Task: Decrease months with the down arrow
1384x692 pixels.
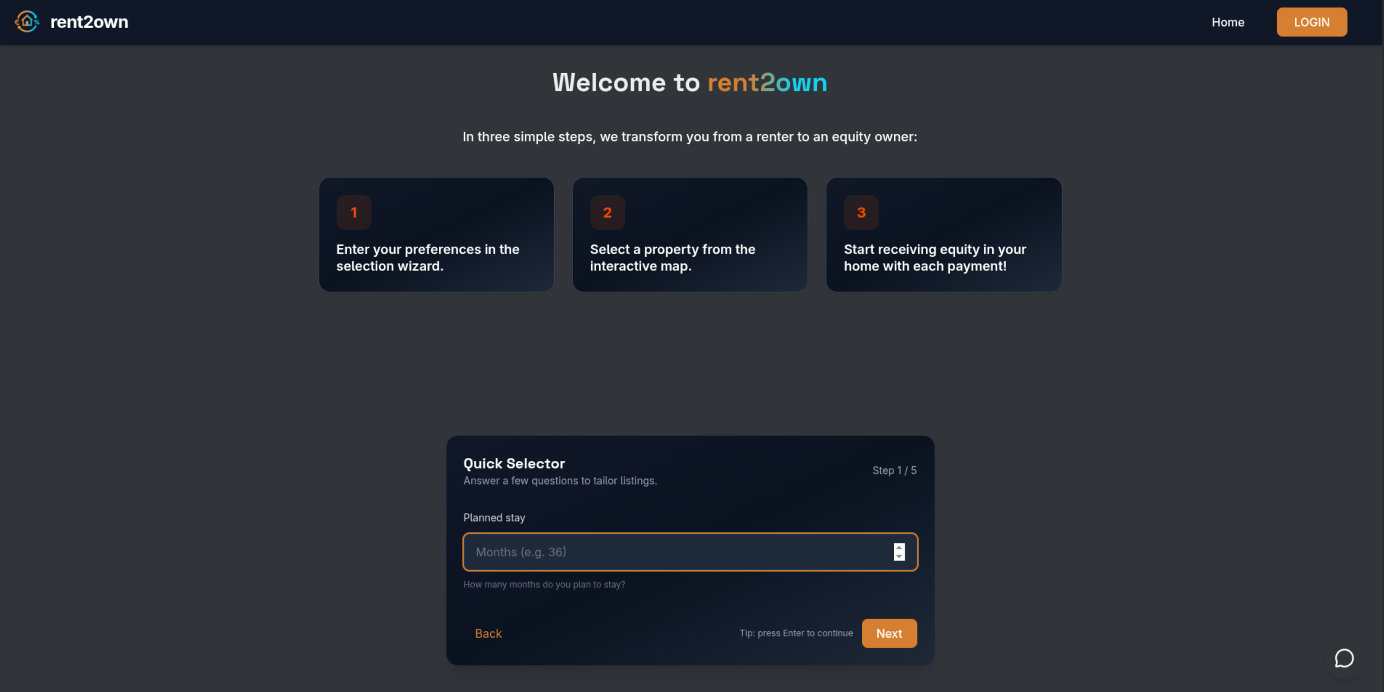Action: click(899, 556)
